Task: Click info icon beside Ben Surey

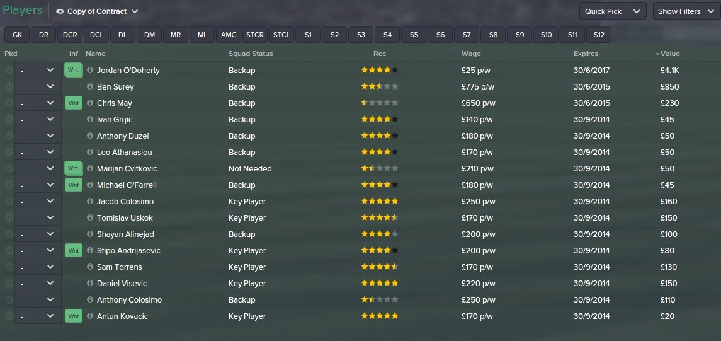Action: pyautogui.click(x=90, y=87)
